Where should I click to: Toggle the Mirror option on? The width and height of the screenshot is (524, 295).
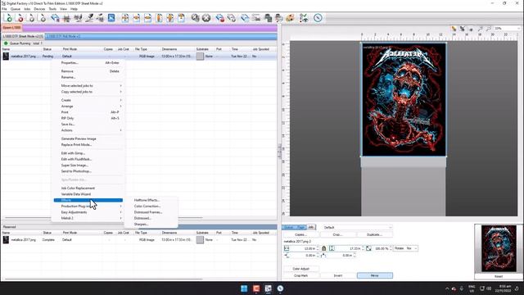click(375, 275)
